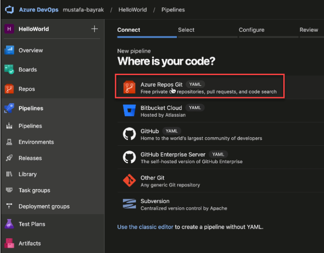Screen dimensions: 324x253
Task: Switch to the Select step tab
Action: 186,30
